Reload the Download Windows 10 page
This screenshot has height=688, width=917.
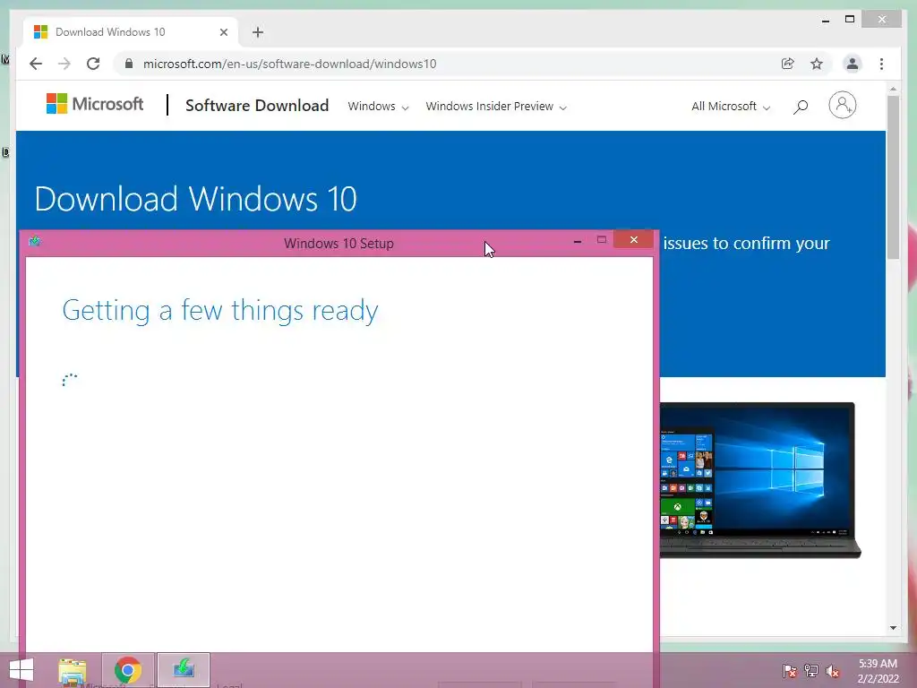pyautogui.click(x=93, y=64)
